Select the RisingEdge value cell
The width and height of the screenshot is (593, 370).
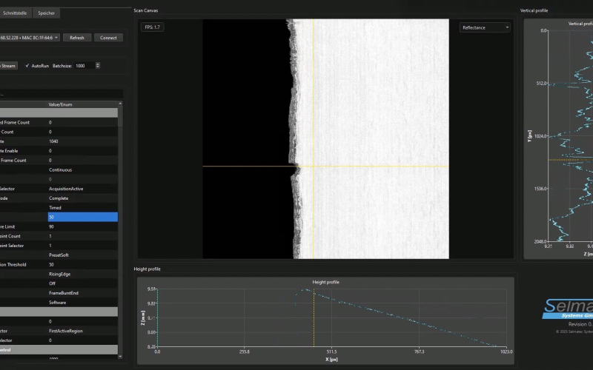(82, 274)
